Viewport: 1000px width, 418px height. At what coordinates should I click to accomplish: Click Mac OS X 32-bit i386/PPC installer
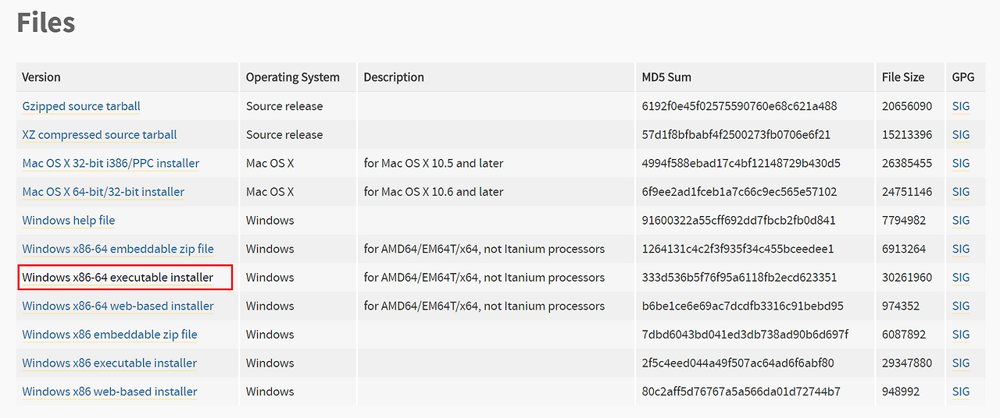coord(110,163)
